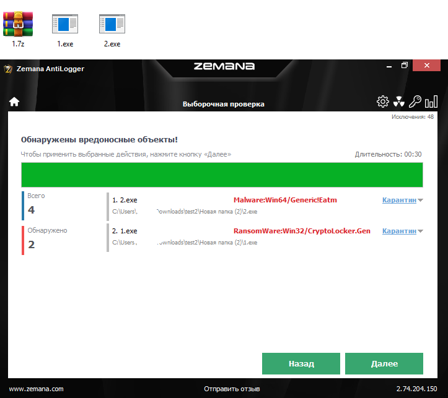Viewport: 448px width, 398px height.
Task: Expand the arrow beside 1.exe Карантин
Action: pos(420,231)
